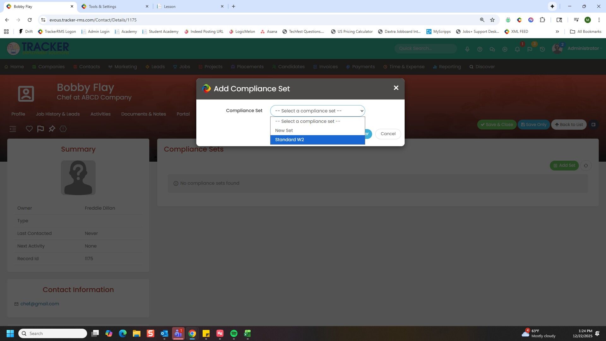This screenshot has width=606, height=341.
Task: Open Spotify from the taskbar
Action: pos(234,333)
